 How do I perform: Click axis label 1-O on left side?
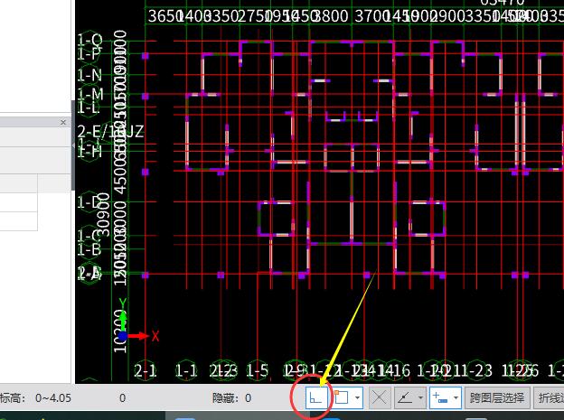point(89,40)
